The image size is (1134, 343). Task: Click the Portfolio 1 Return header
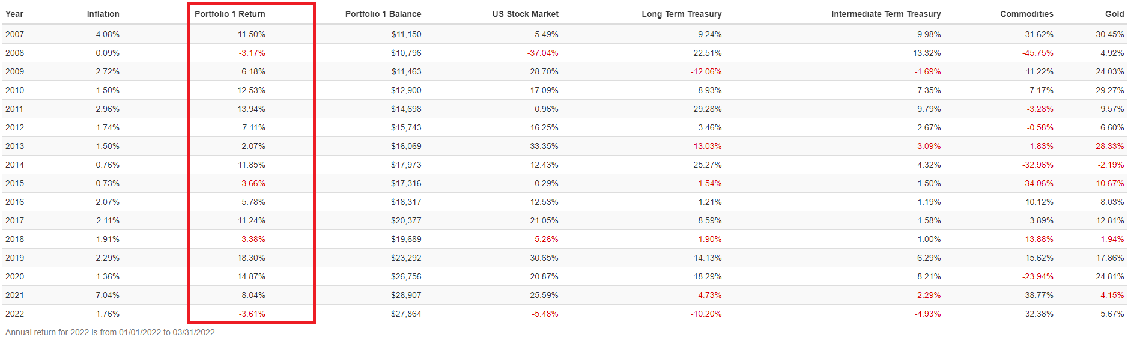pos(229,14)
